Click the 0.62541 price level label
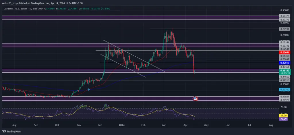The image size is (294, 135). (285, 49)
